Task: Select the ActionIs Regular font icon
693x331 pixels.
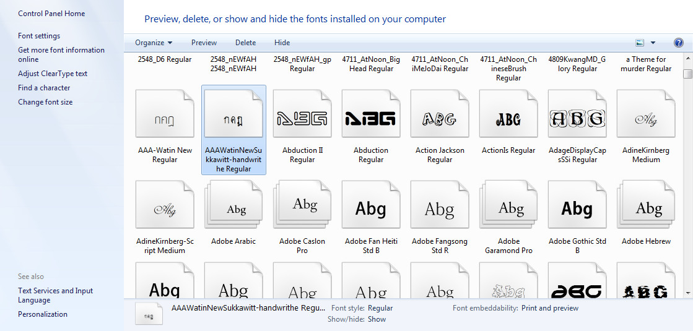Action: click(508, 114)
